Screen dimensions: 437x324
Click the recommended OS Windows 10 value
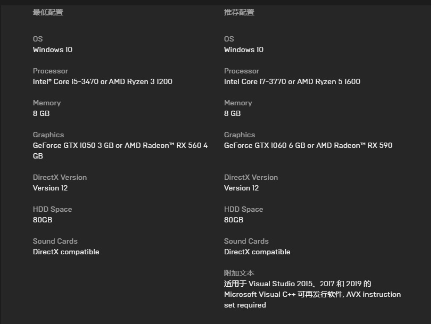tap(244, 50)
